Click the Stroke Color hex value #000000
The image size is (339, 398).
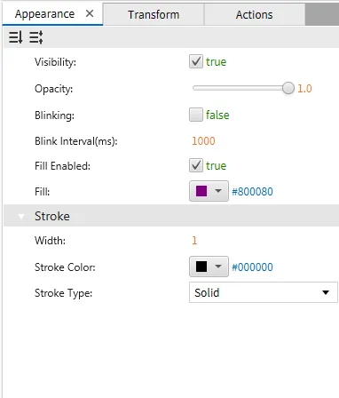pyautogui.click(x=252, y=267)
